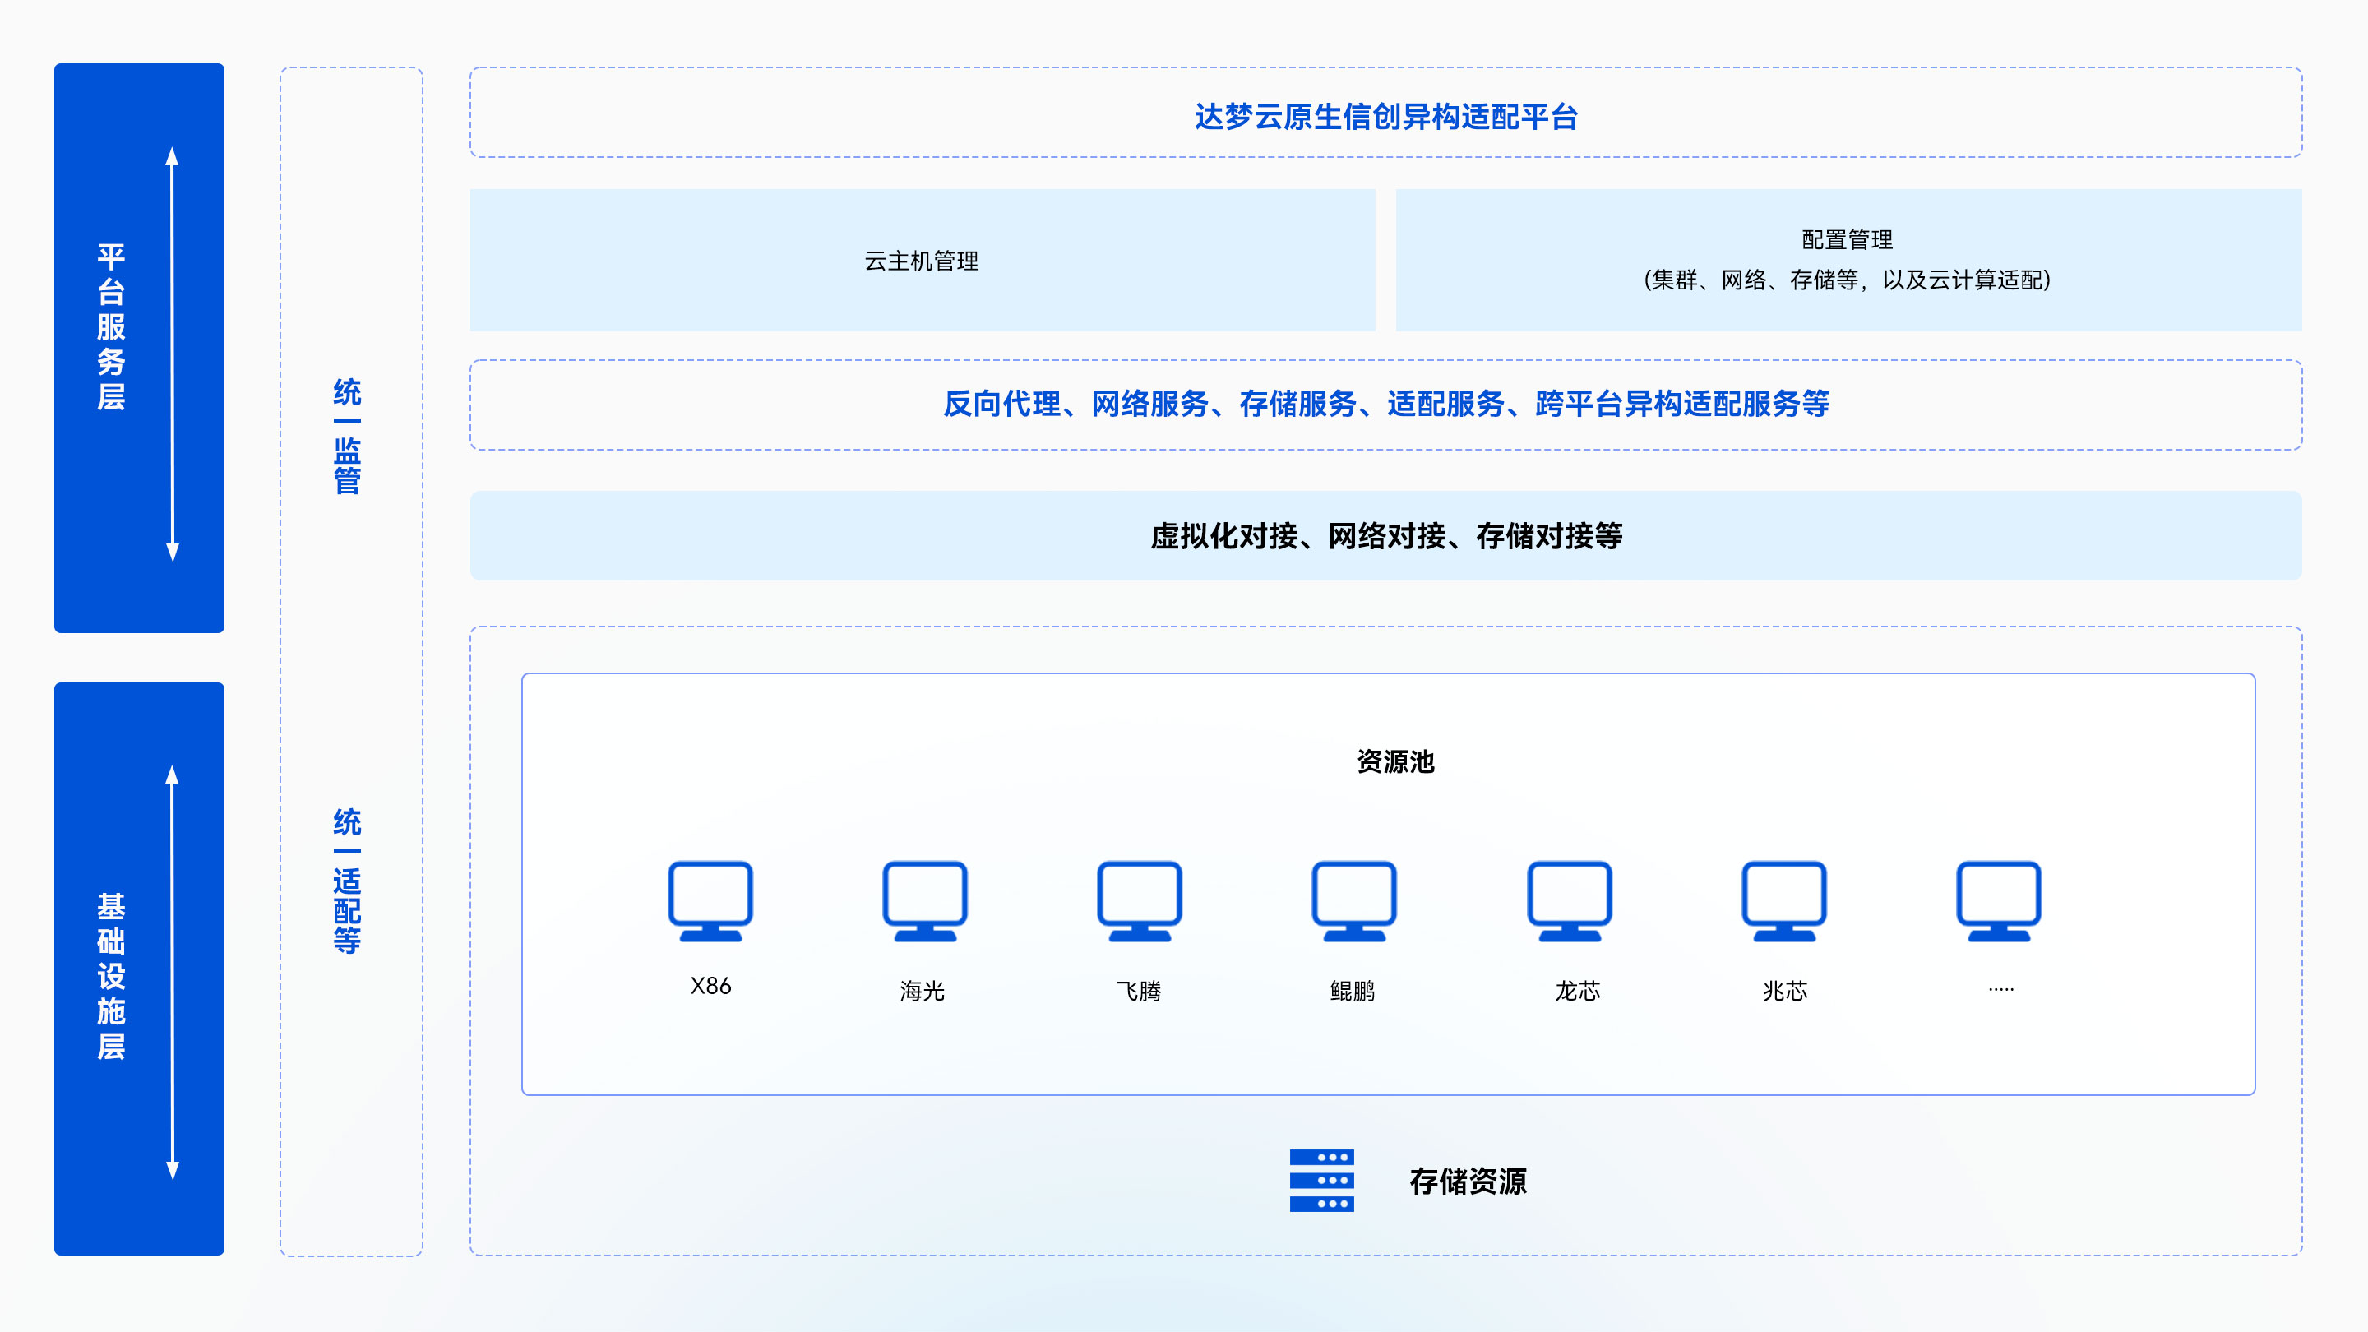Select the 统一适配等 vertical label
The image size is (2368, 1332).
coord(349,887)
